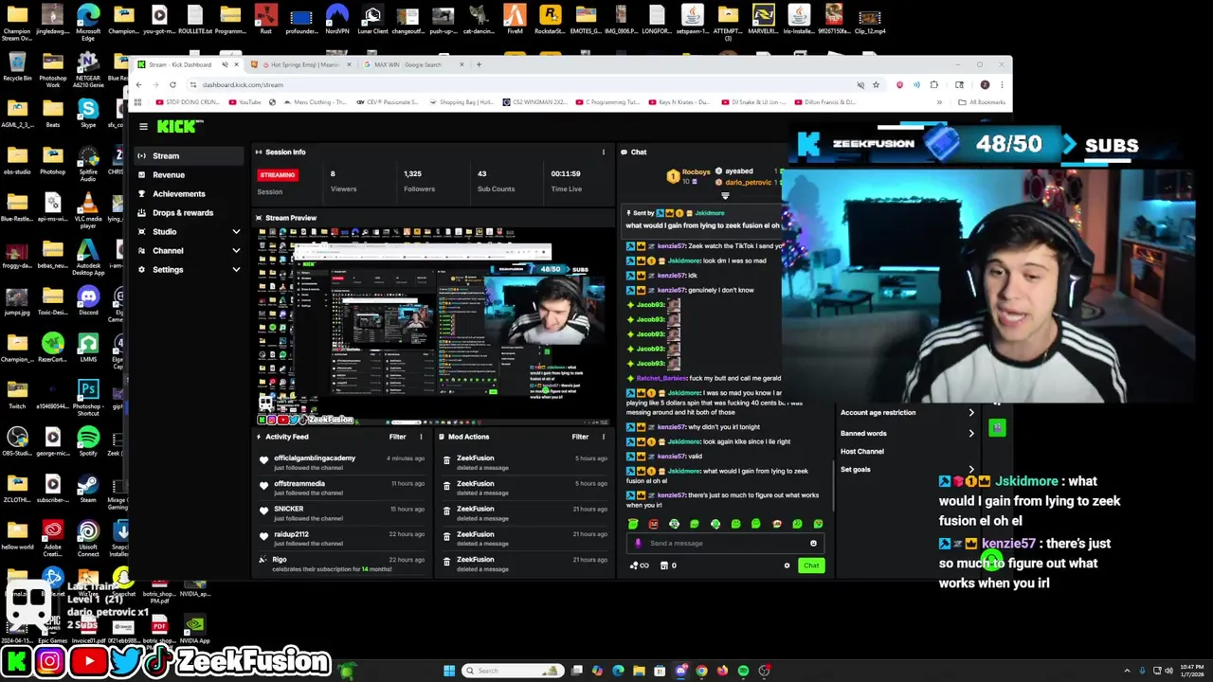Click Windows Start button on taskbar
Viewport: 1213px width, 682px height.
pos(449,671)
